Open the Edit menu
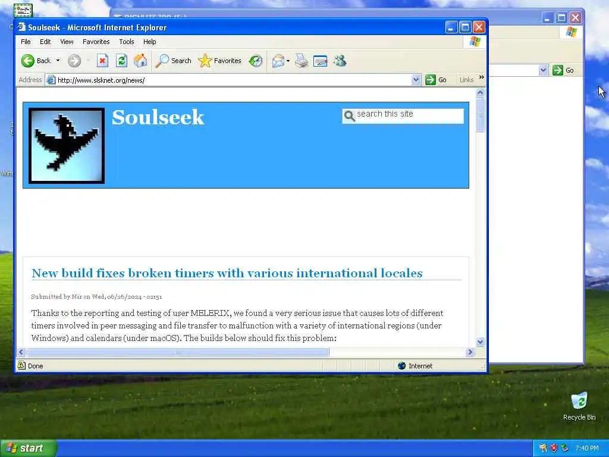This screenshot has height=457, width=609. pos(45,42)
